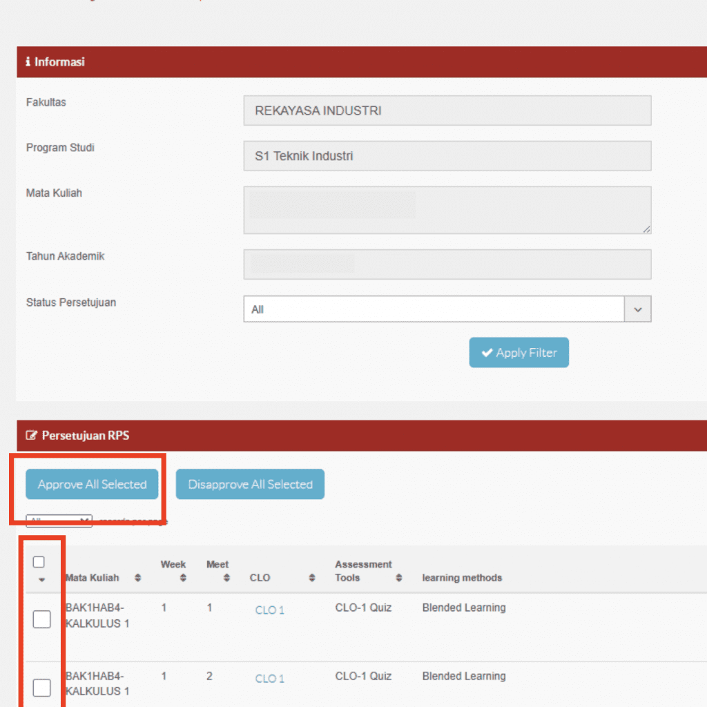
Task: Tick the select-all checkbox in table header
Action: pos(39,562)
